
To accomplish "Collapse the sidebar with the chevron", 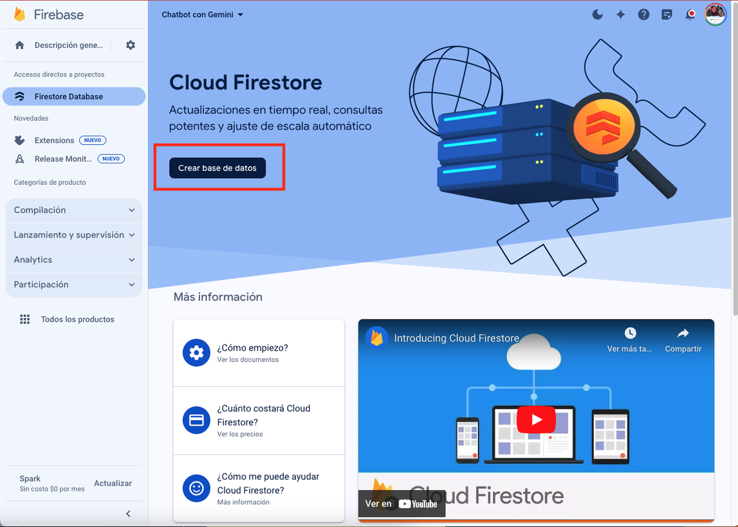I will [128, 513].
